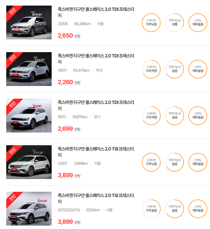Click the 판매가능성 높음 badge of the 2,699 listing

tap(175, 116)
